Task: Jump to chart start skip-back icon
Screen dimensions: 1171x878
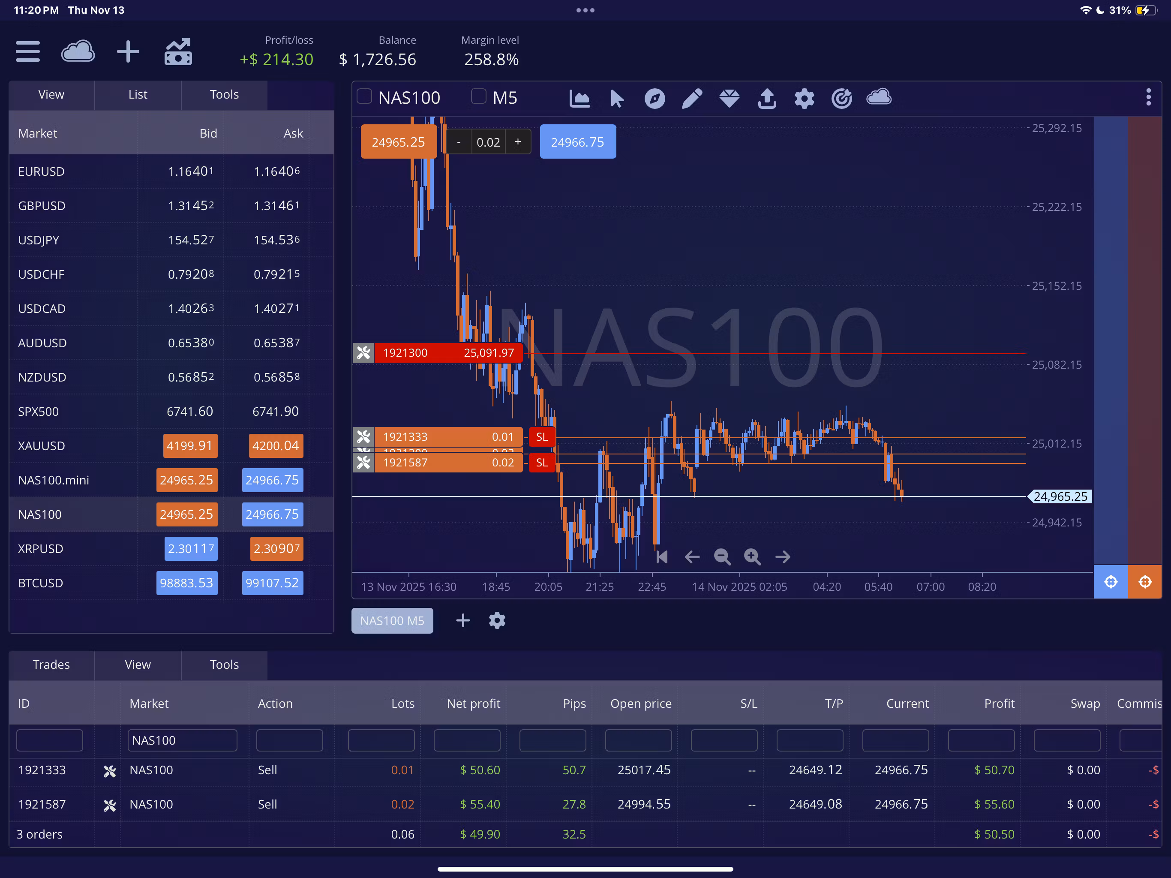Action: pyautogui.click(x=662, y=556)
